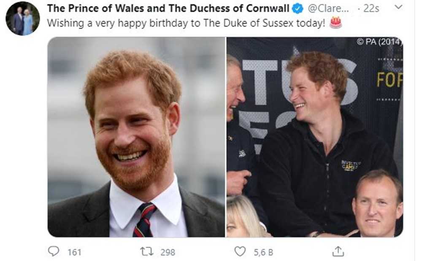Screen dimensions: 422x261
Task: Like the tweet with the heart icon
Action: tap(240, 252)
